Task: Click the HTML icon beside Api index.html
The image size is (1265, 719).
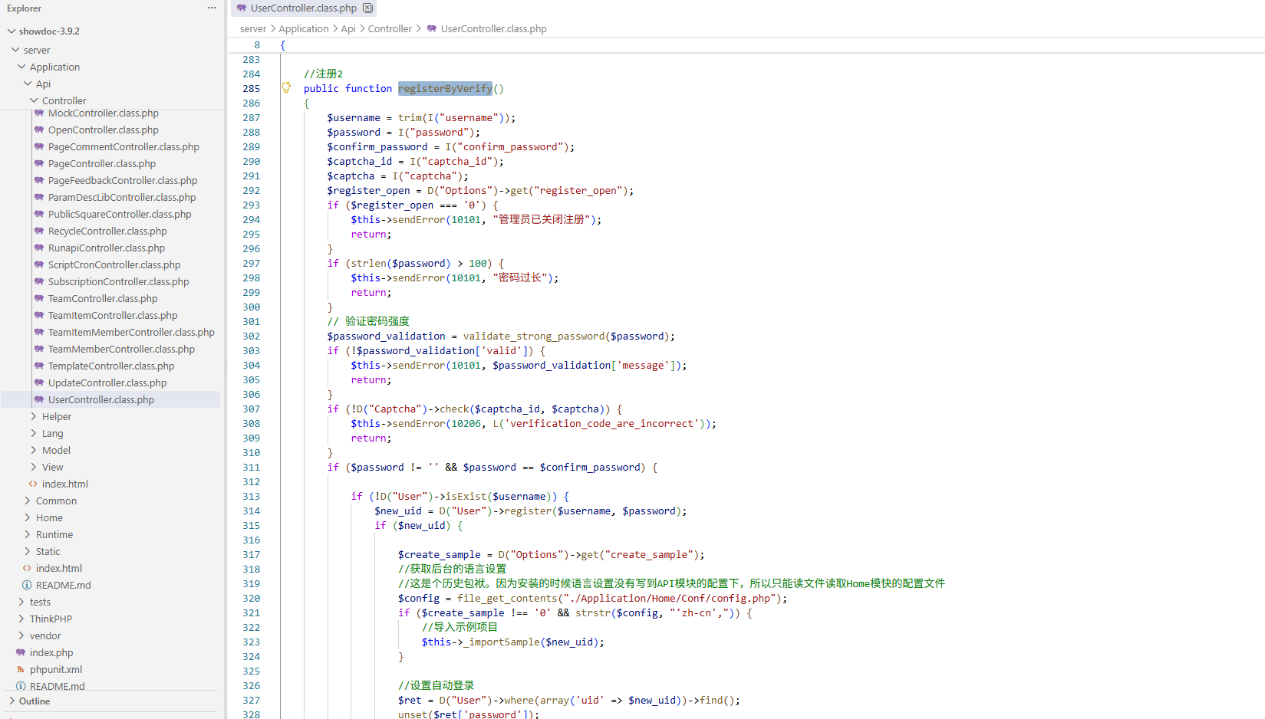Action: coord(33,484)
